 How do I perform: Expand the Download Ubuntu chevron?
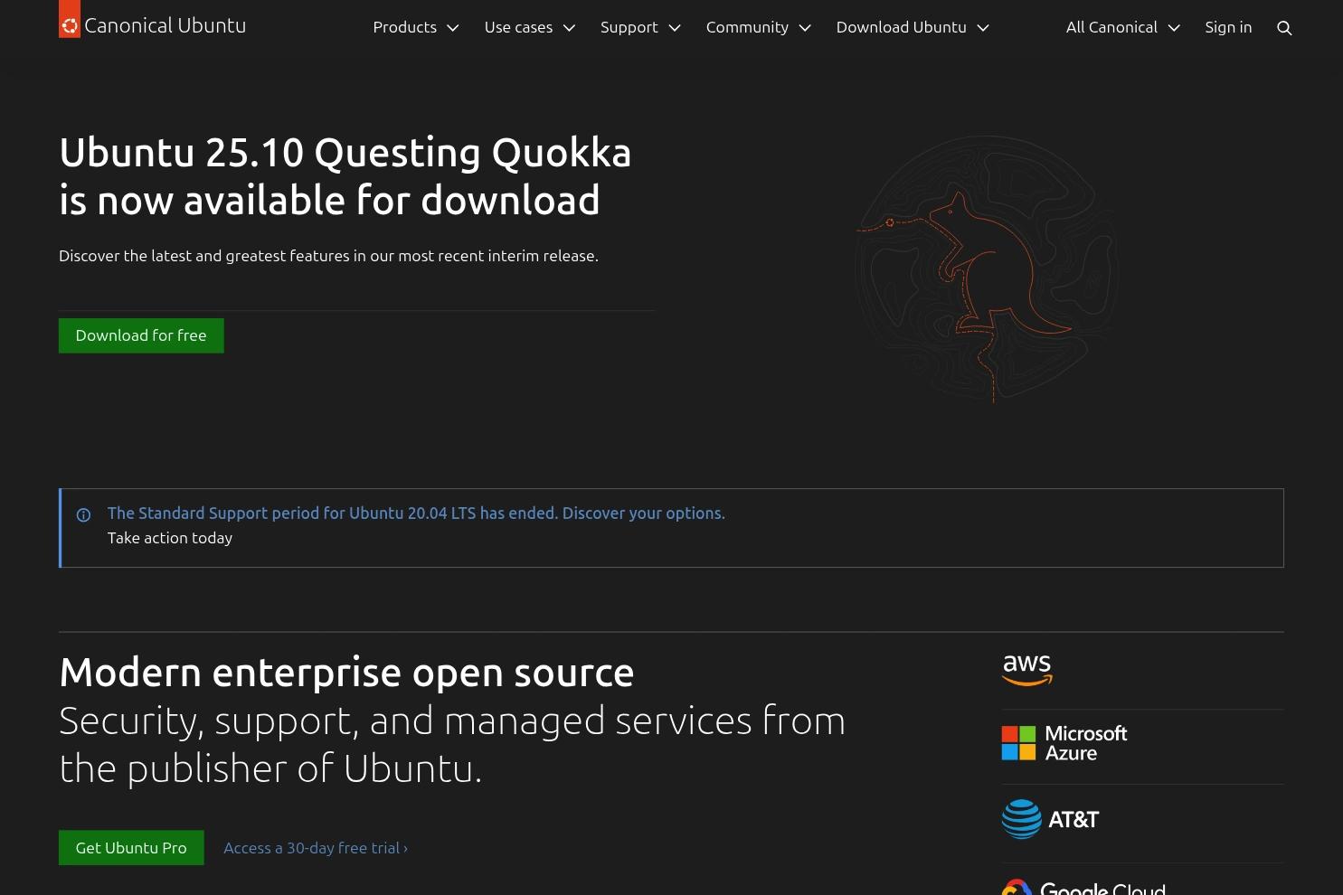(983, 28)
